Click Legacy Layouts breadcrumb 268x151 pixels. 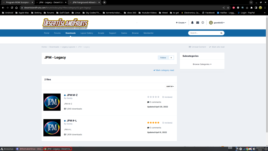click(x=68, y=47)
